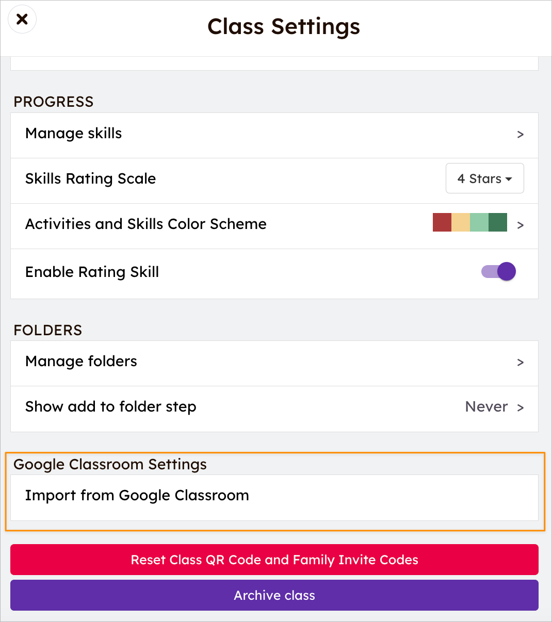Click the dropdown caret on the 4 Stars selector
This screenshot has width=552, height=622.
[509, 178]
